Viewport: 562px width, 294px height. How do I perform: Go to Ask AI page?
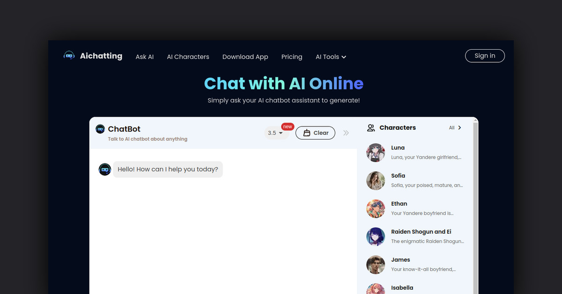click(145, 57)
